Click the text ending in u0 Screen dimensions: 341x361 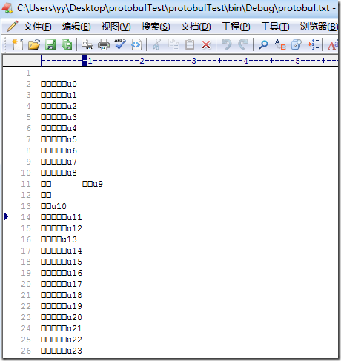tap(59, 84)
